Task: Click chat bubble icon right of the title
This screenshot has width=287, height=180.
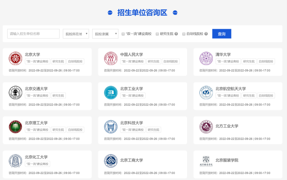Action: (x=175, y=13)
